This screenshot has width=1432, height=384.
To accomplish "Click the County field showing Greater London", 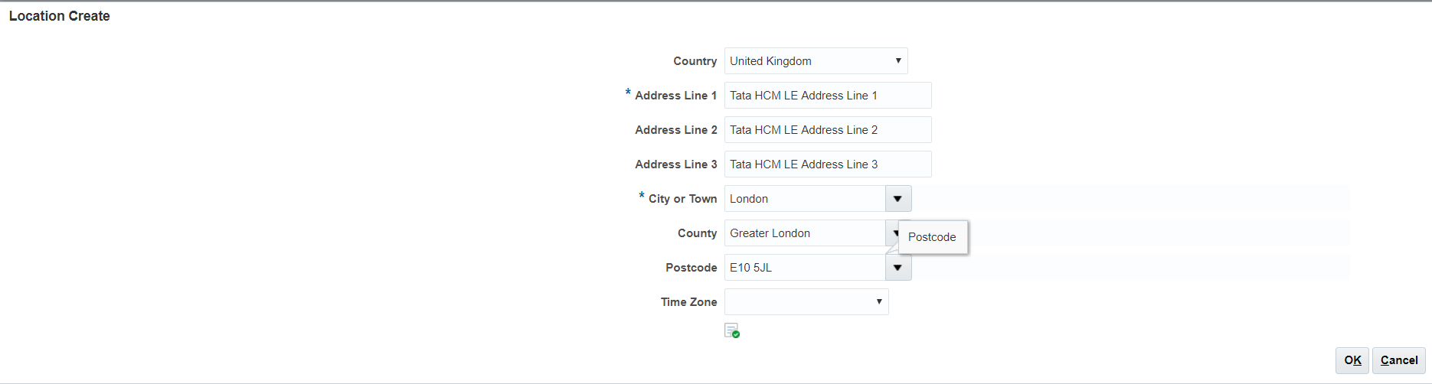I will click(804, 233).
